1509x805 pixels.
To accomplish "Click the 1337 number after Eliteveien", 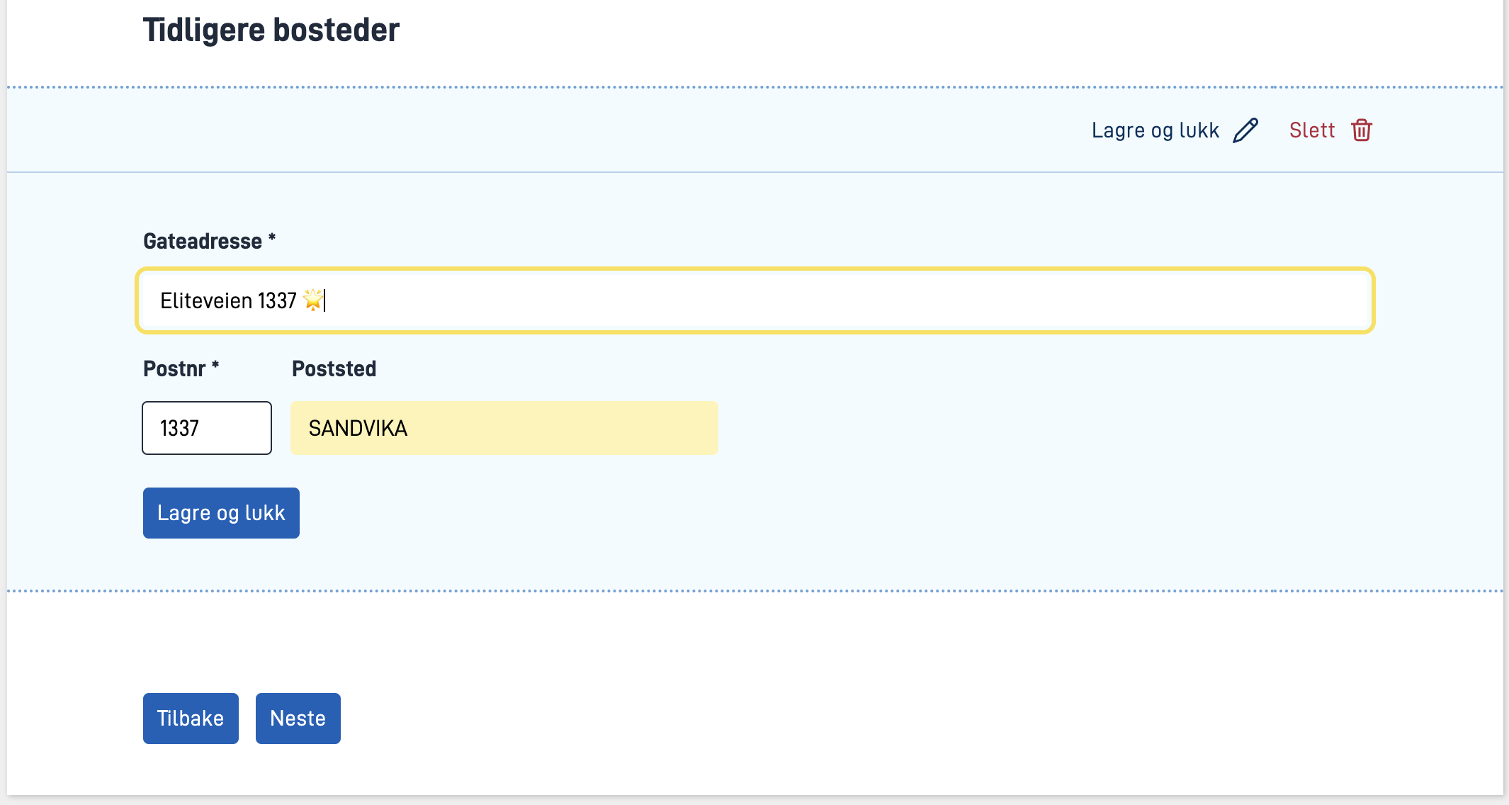I will (277, 301).
